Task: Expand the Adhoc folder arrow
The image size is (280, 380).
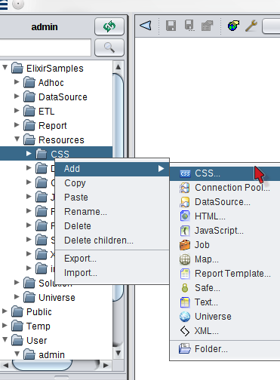Action: click(17, 82)
